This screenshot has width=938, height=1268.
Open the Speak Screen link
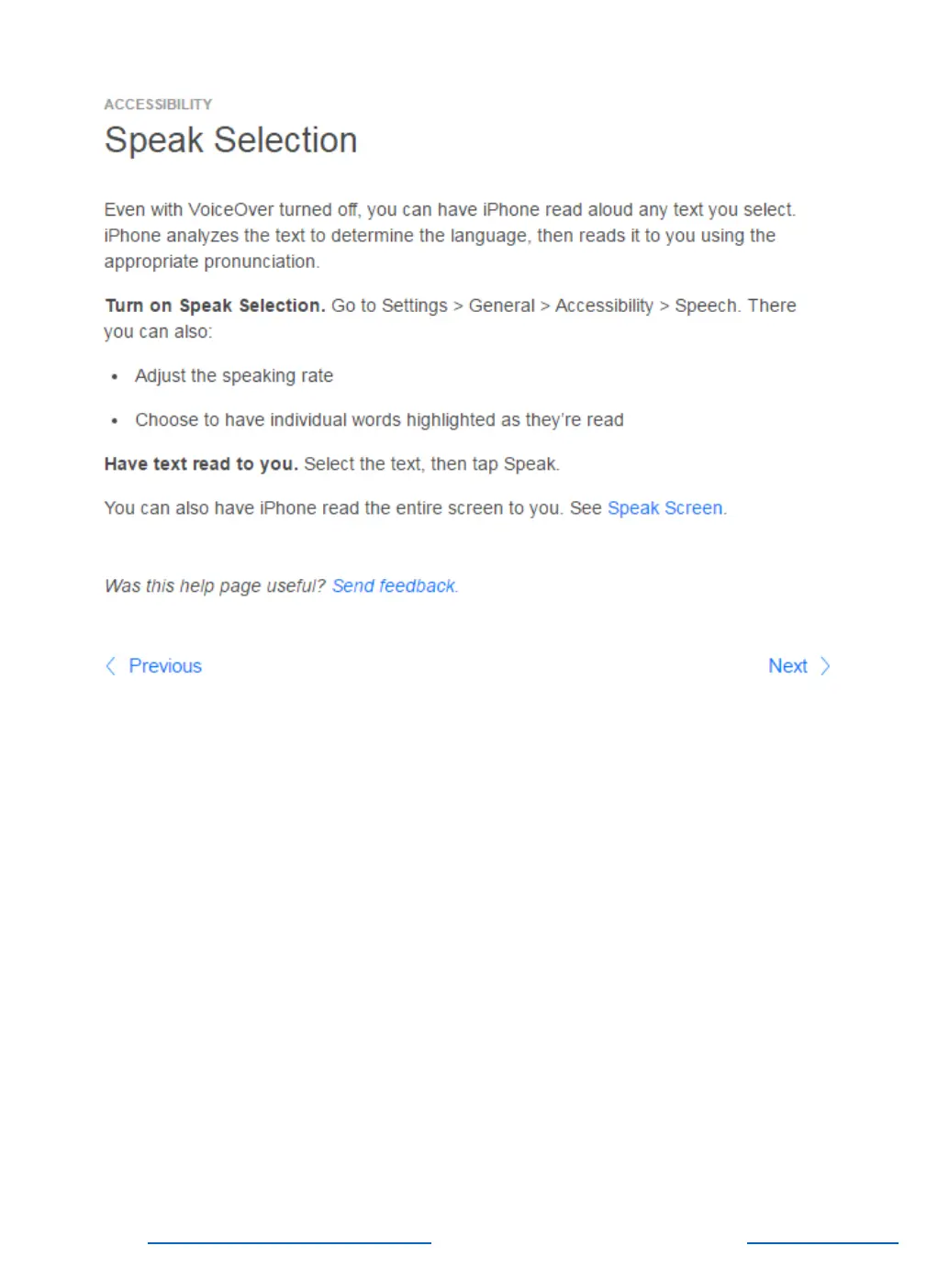click(664, 508)
